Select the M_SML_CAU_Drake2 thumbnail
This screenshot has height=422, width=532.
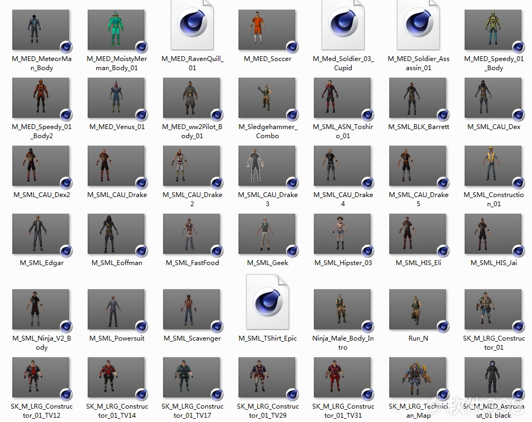(191, 166)
